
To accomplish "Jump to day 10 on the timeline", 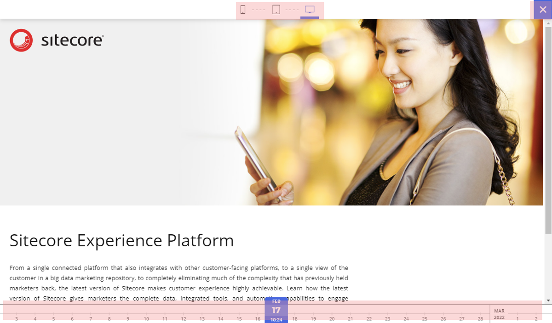I will 146,318.
